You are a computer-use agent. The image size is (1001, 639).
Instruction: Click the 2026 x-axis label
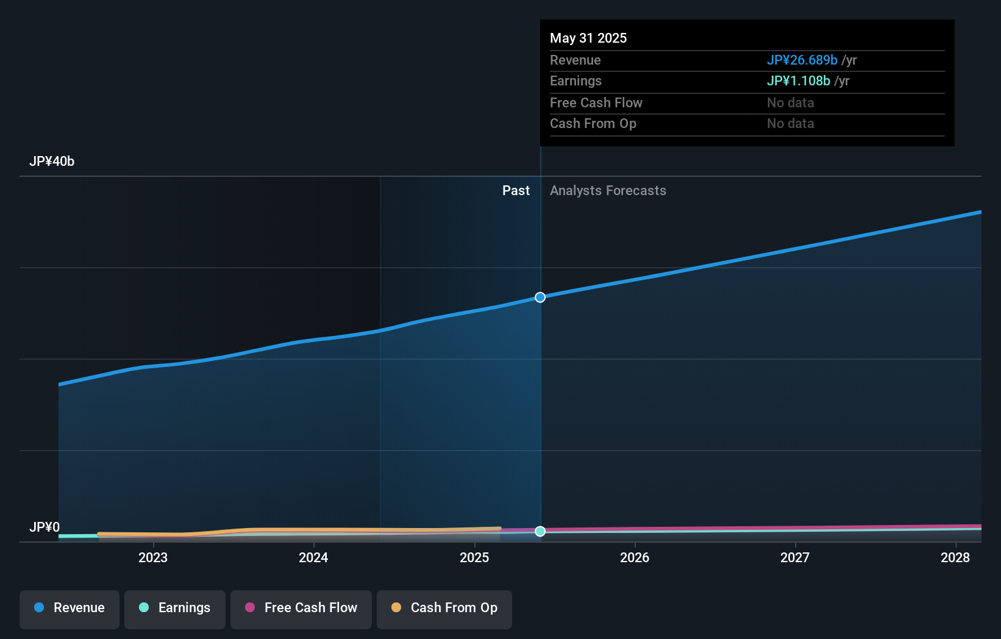point(635,557)
